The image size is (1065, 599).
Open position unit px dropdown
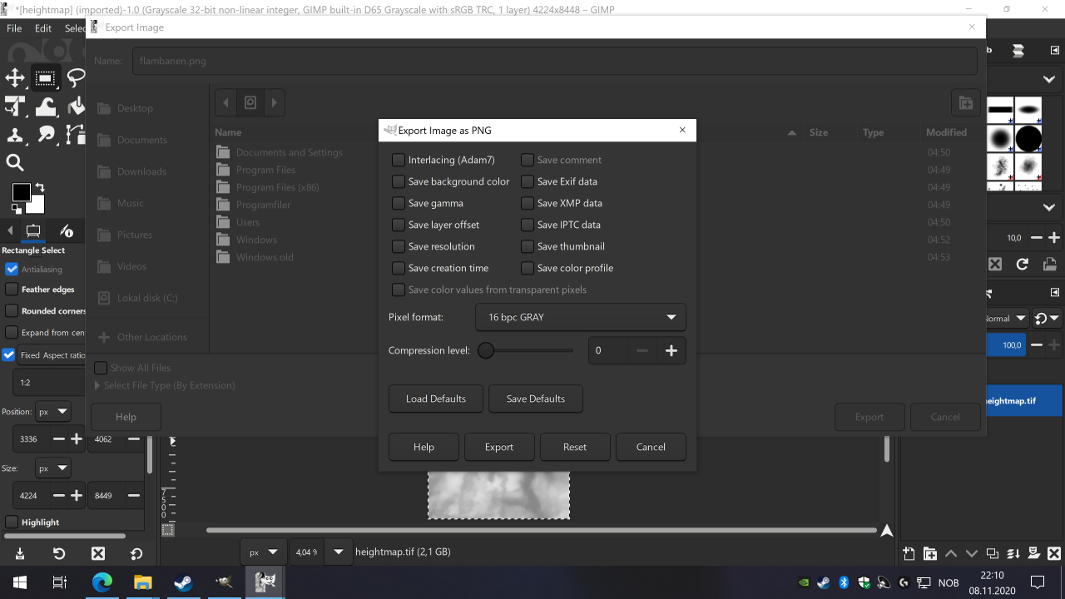53,412
